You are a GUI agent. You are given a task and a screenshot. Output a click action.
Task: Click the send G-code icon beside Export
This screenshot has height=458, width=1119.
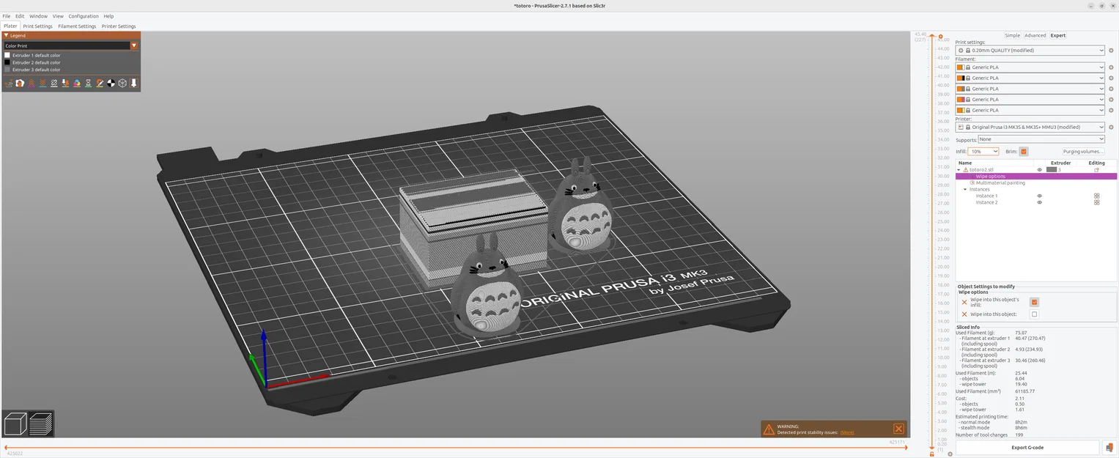(x=1109, y=447)
